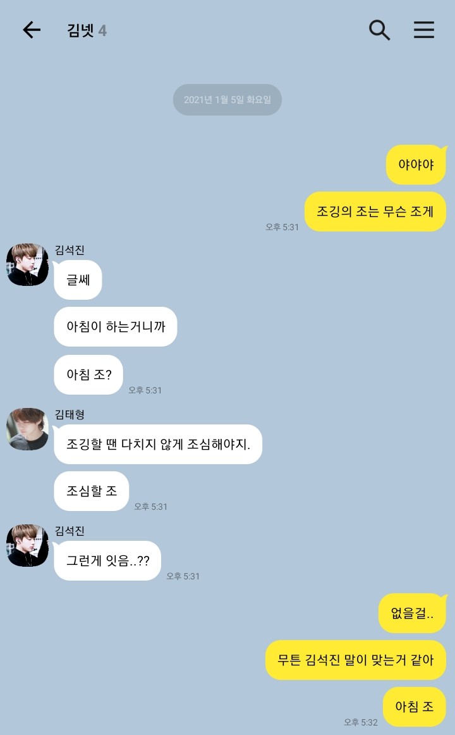This screenshot has height=735, width=455.
Task: Select the white 아침 조? bubble
Action: [x=88, y=374]
